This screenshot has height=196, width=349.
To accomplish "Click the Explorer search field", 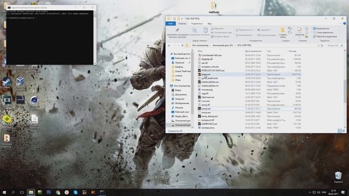I will (335, 46).
